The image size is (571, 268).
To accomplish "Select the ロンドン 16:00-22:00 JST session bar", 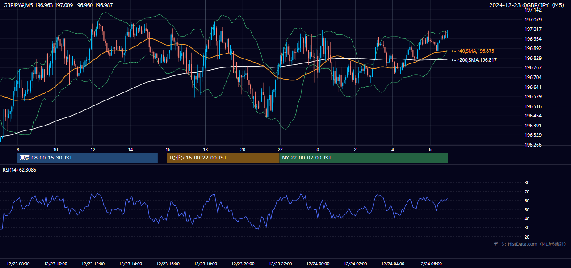I will pyautogui.click(x=223, y=158).
